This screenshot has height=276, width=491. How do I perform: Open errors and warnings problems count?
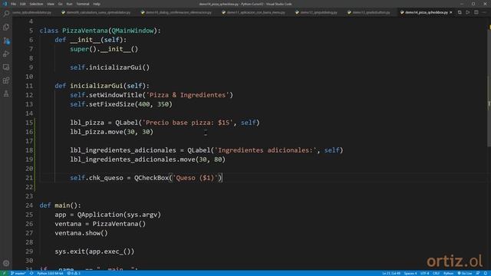point(74,273)
